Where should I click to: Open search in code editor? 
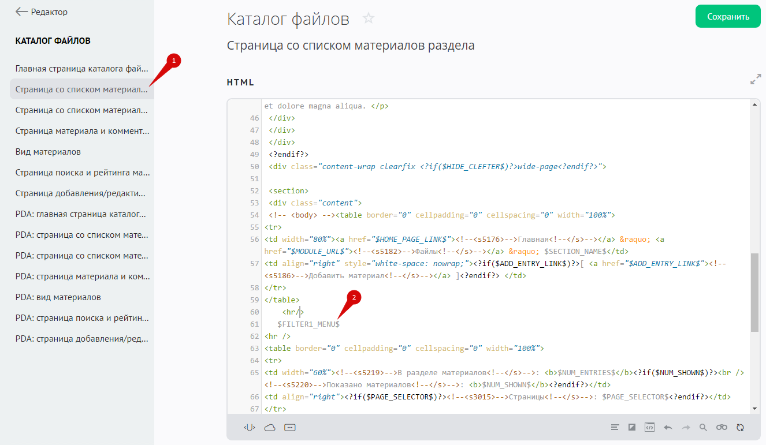(703, 428)
